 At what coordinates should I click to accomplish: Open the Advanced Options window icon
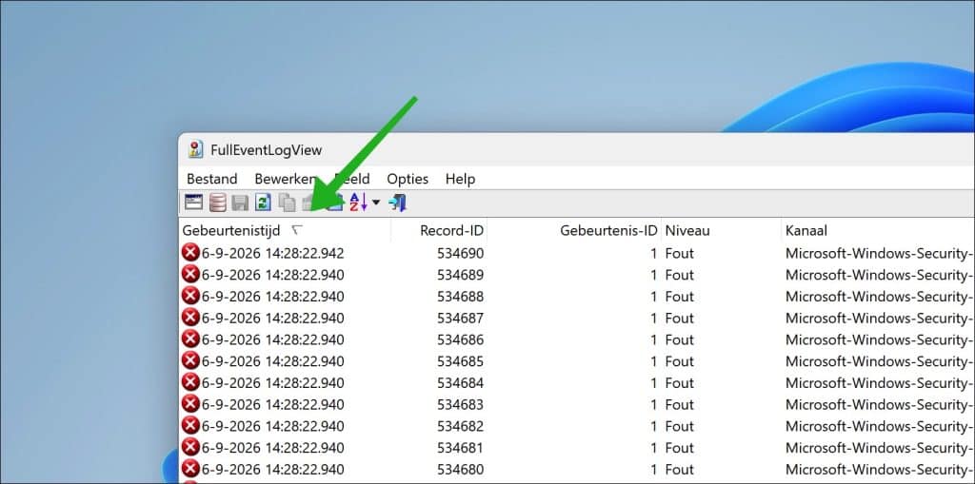pyautogui.click(x=194, y=203)
